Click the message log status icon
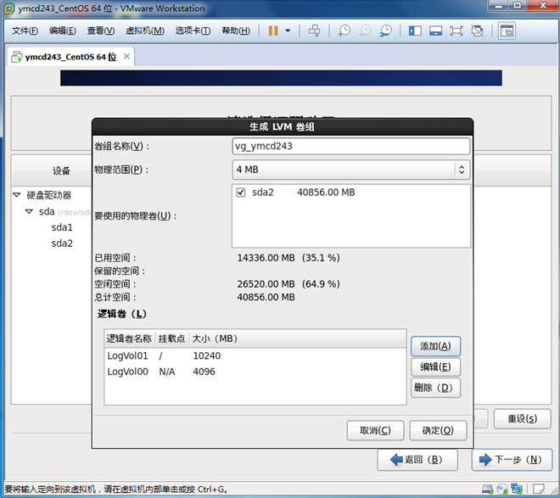 [539, 489]
